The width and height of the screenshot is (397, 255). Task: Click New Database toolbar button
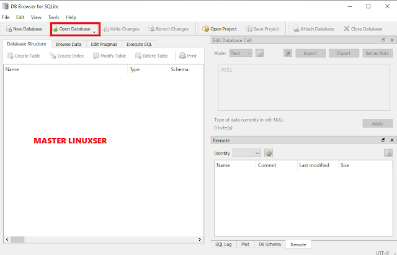[24, 29]
